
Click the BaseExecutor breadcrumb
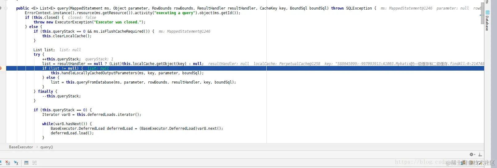[21, 147]
